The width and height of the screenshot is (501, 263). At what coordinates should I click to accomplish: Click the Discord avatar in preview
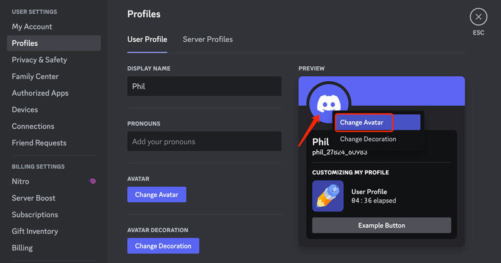coord(328,103)
